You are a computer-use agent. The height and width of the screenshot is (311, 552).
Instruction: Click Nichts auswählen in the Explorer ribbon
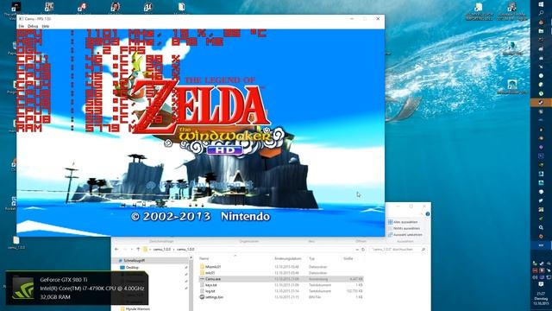pos(403,228)
